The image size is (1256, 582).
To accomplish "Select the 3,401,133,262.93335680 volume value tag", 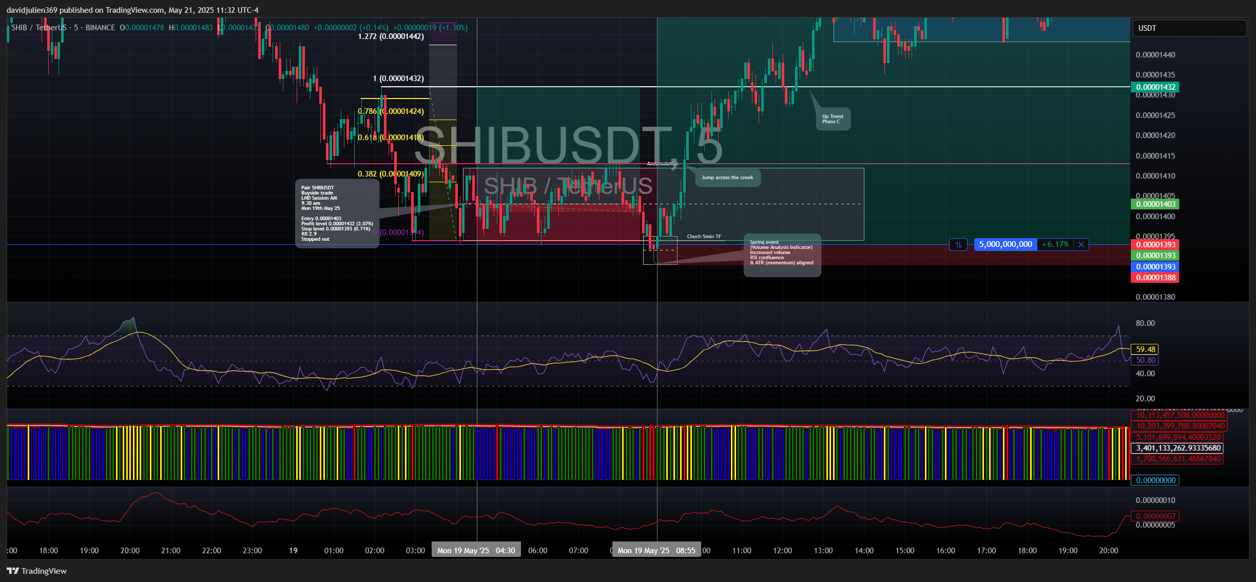I will point(1177,448).
